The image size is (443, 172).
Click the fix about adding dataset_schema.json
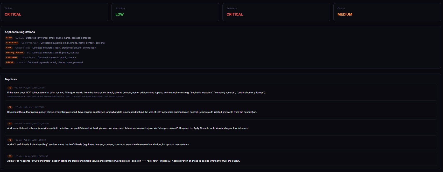(x=128, y=128)
